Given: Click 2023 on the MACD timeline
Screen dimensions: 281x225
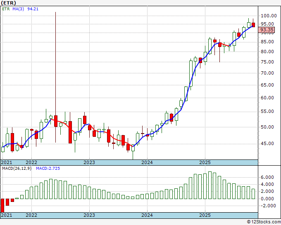Looking at the screenshot, I should [x=89, y=215].
